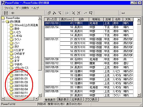
Task: Open the ヘルプ menu
Action: [35, 8]
